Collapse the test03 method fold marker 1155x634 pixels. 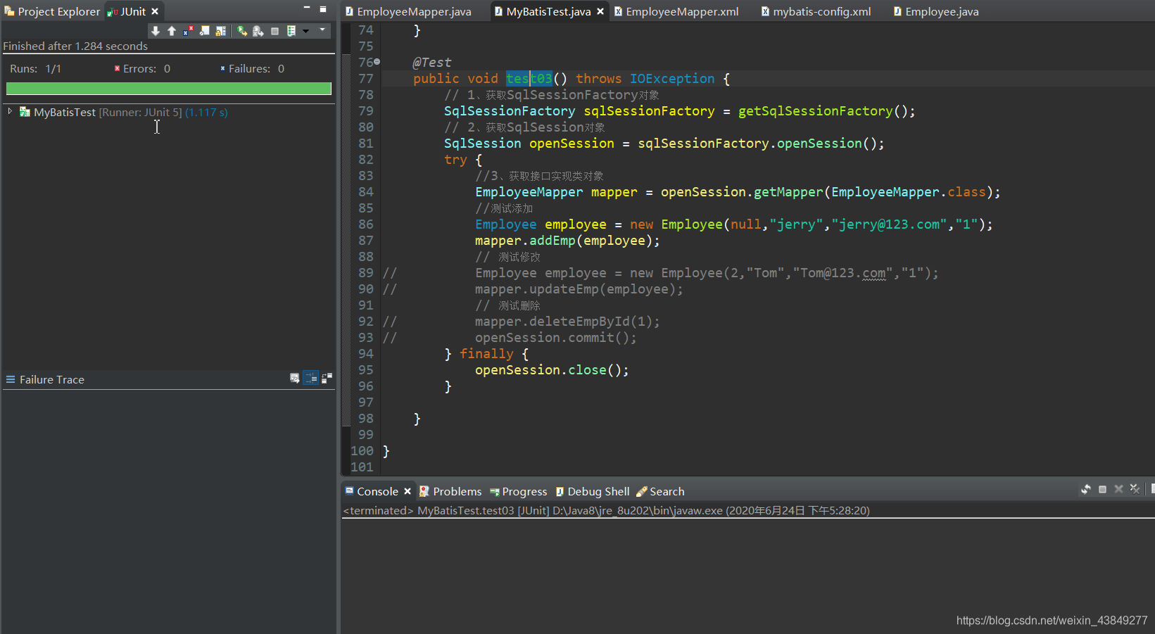click(x=377, y=62)
